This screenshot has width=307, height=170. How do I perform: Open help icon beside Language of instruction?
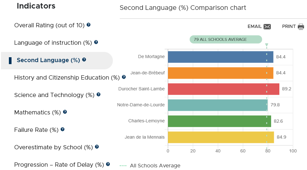point(96,42)
